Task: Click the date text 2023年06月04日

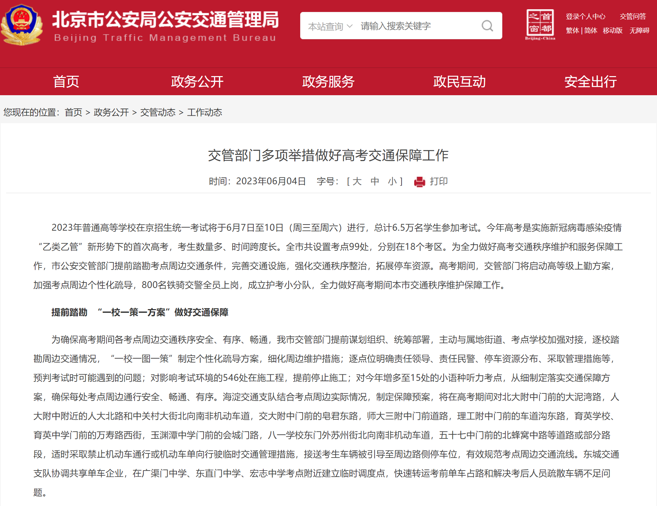Action: (271, 181)
